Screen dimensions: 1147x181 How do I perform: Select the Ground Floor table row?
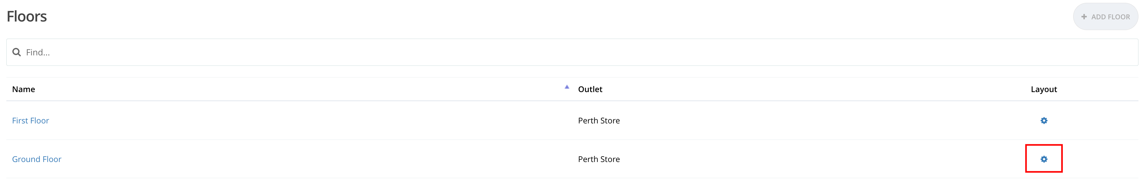pos(312,159)
